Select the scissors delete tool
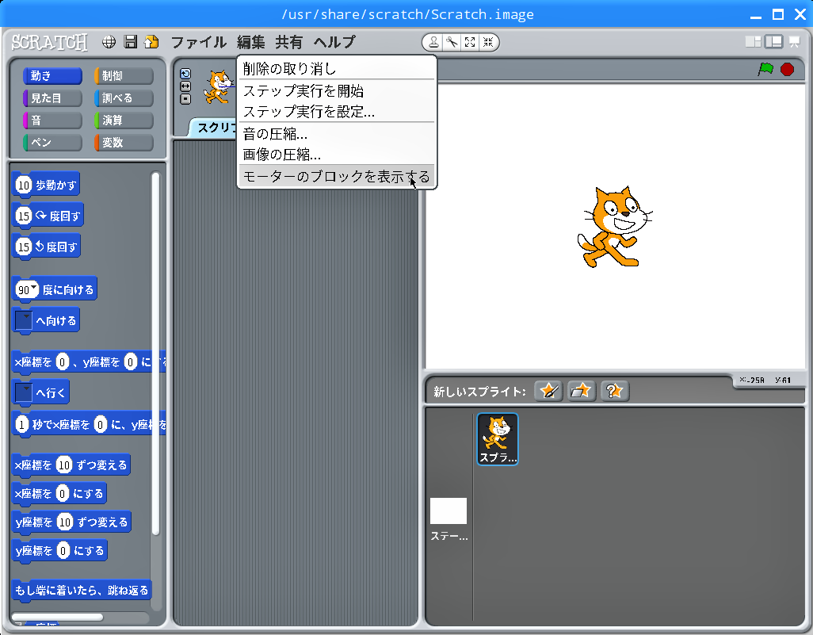 pos(452,42)
